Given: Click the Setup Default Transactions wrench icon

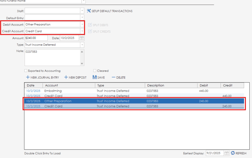Looking at the screenshot, I should 89,11.
